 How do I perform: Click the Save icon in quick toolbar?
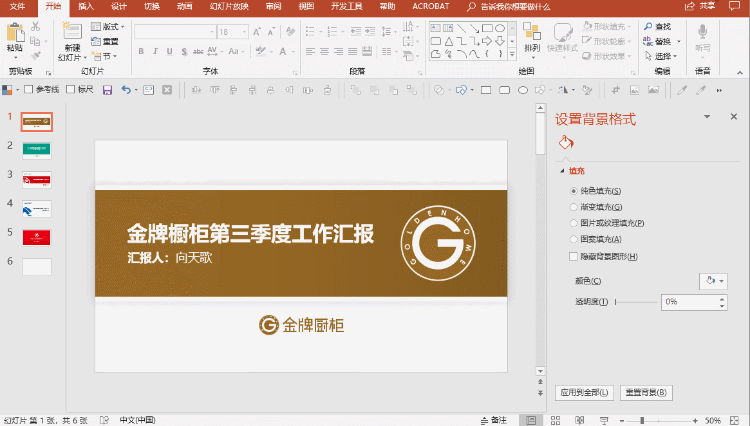pyautogui.click(x=108, y=90)
